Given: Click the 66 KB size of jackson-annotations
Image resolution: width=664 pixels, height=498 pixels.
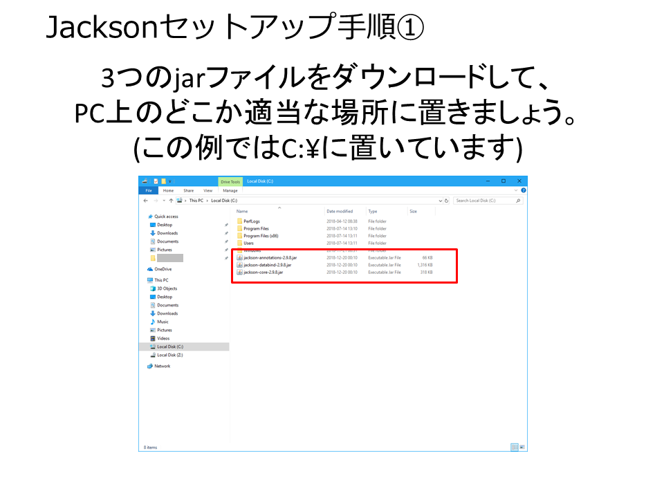Looking at the screenshot, I should [x=427, y=258].
